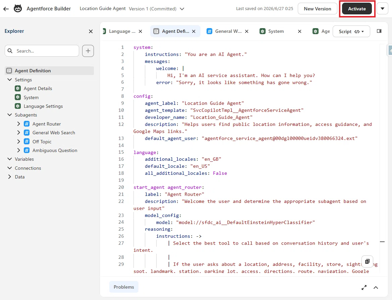Click the Agent Definition tab document icon

tap(156, 31)
